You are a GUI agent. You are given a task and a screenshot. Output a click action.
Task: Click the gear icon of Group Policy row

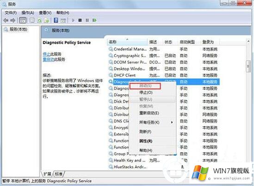click(111, 154)
